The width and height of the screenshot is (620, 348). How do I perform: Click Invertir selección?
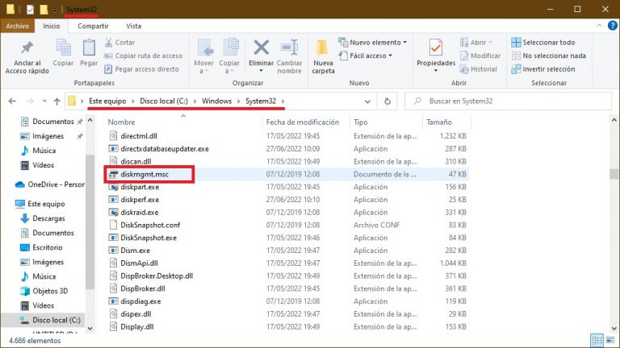(x=542, y=69)
